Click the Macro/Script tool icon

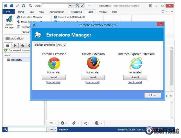click(18, 22)
